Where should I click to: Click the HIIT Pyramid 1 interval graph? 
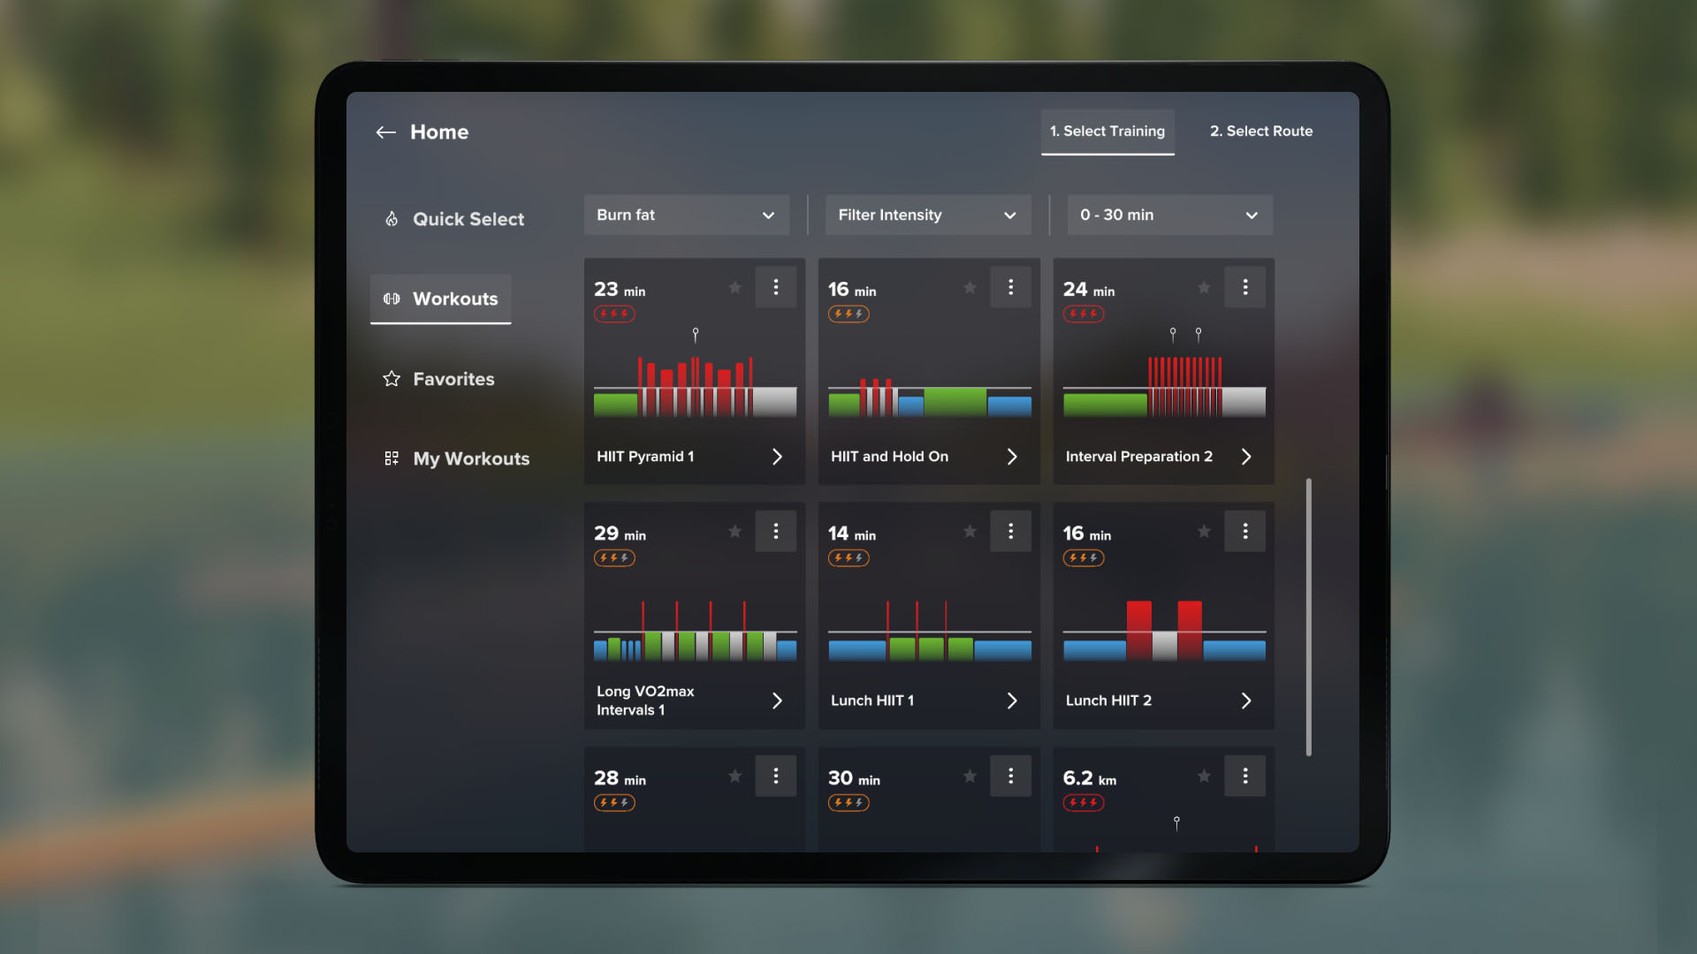(x=695, y=374)
